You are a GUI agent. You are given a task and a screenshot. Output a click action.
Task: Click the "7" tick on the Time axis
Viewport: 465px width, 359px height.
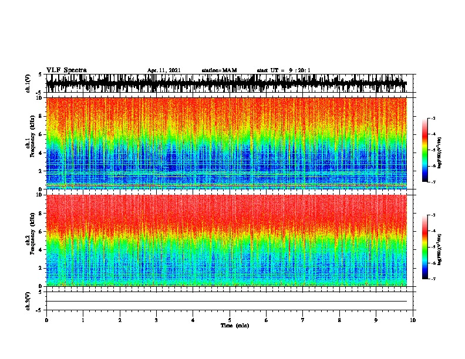(303, 320)
